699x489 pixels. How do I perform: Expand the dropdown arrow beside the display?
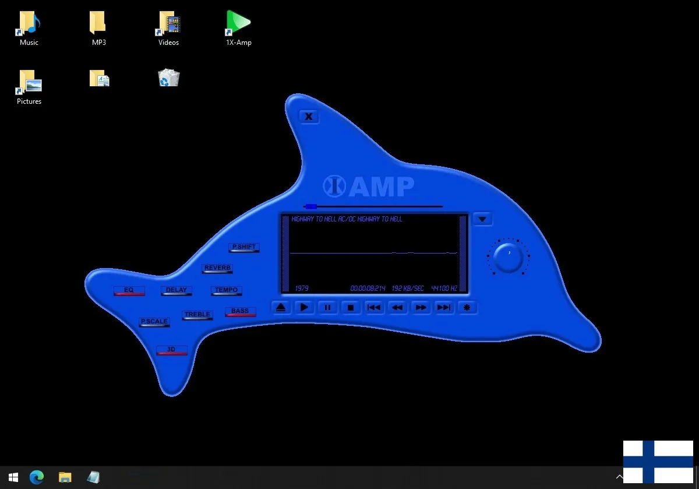coord(482,219)
